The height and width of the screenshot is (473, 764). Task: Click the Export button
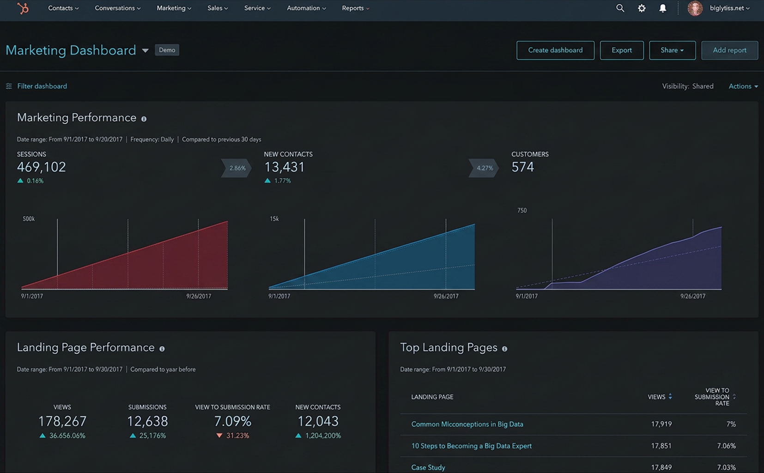pos(622,50)
